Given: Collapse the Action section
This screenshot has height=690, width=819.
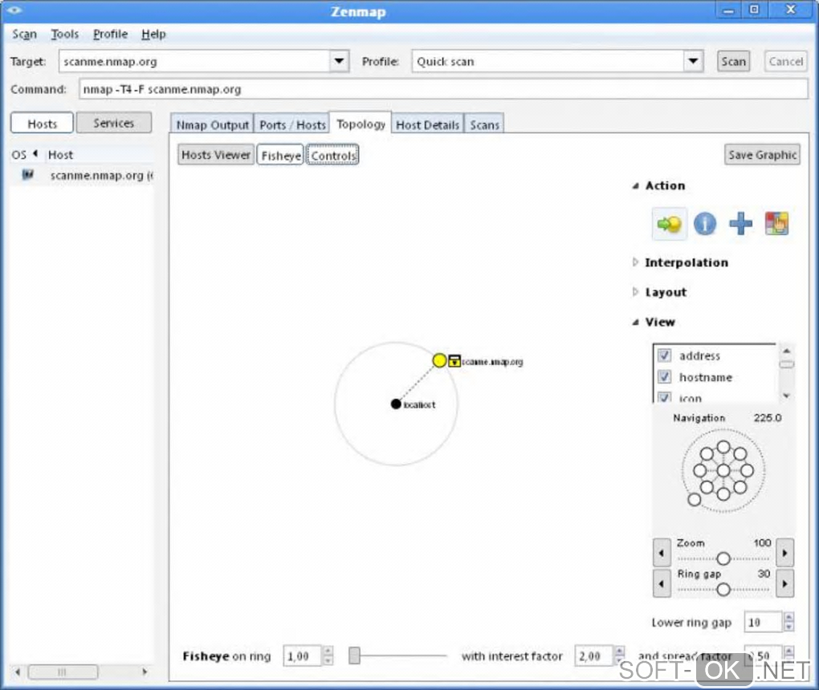Looking at the screenshot, I should (x=636, y=185).
